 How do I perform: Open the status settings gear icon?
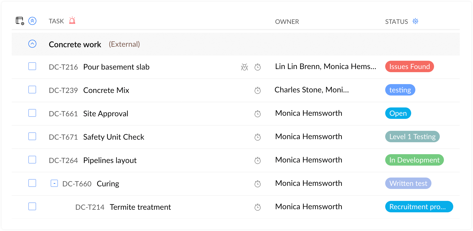pos(415,21)
